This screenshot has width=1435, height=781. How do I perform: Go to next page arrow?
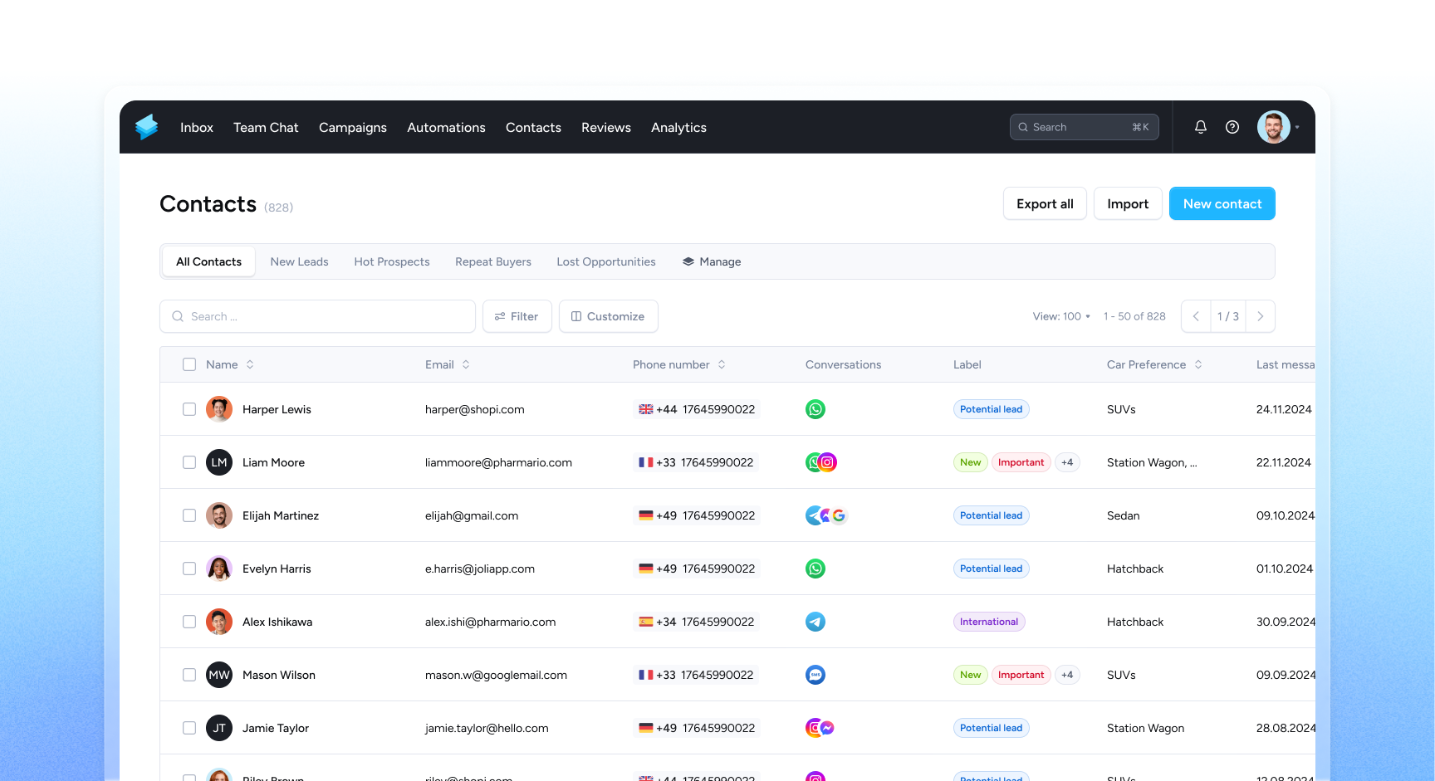pos(1260,316)
